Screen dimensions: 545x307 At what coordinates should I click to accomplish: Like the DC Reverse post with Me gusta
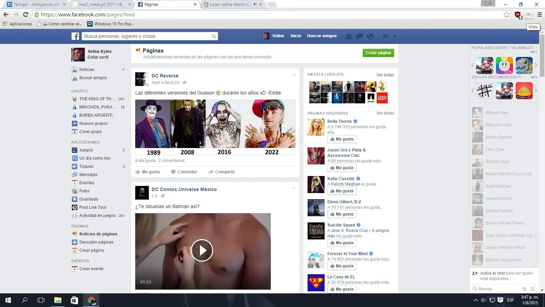(147, 172)
